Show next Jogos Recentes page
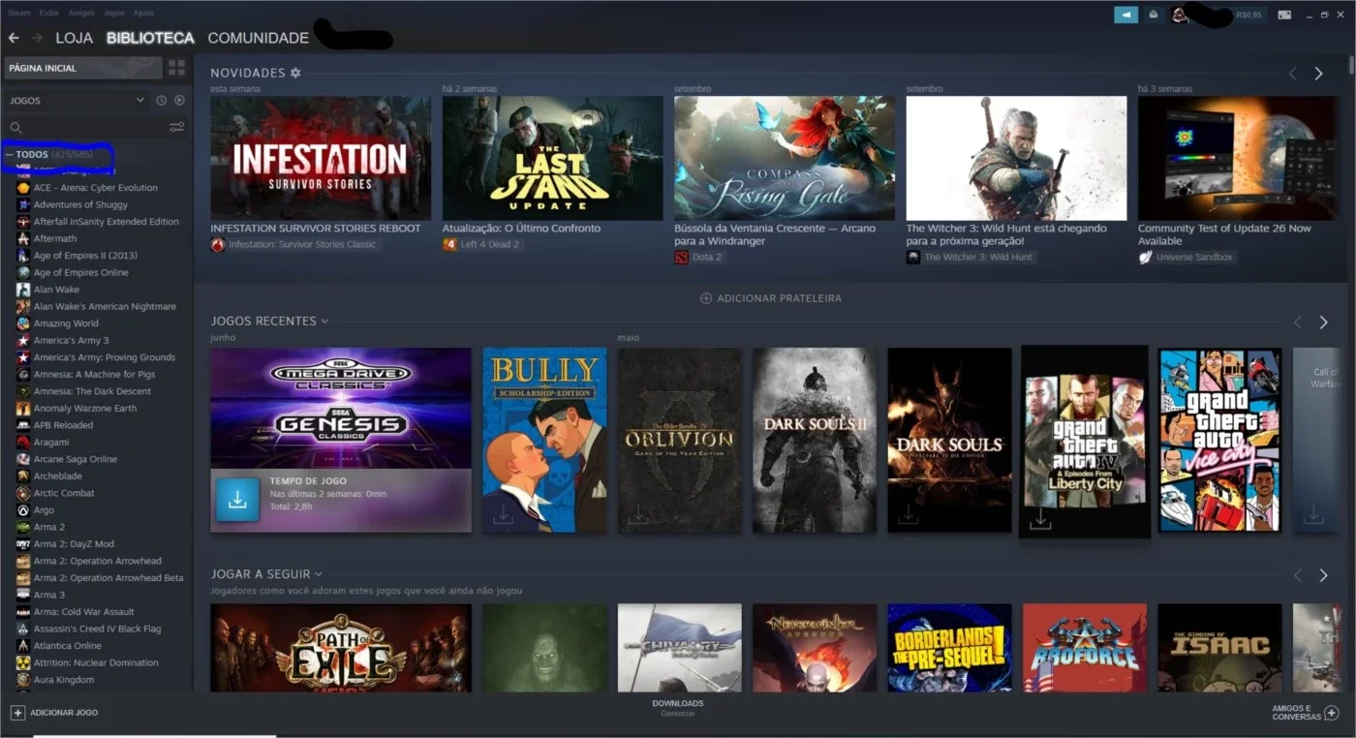1356x738 pixels. (x=1323, y=323)
